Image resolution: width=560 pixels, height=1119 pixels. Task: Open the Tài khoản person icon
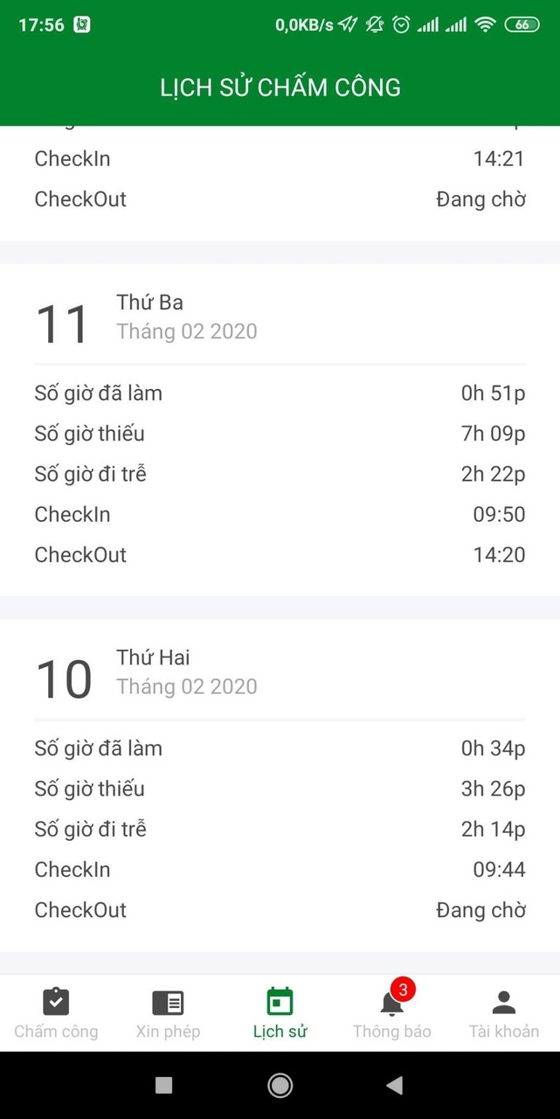[x=502, y=999]
